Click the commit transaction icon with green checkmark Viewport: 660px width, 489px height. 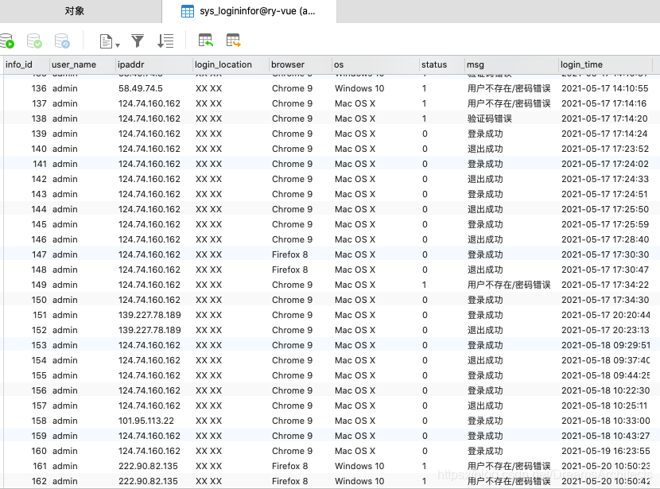click(x=34, y=40)
